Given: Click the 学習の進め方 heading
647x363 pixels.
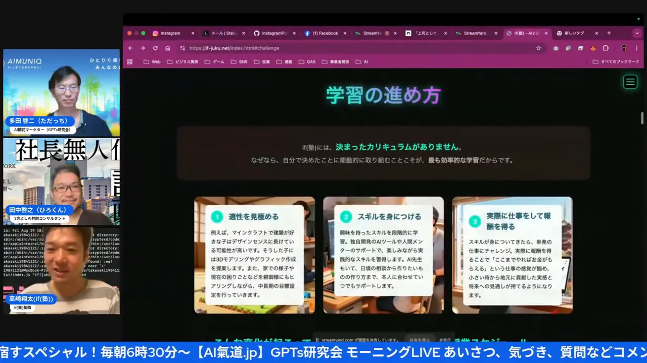Looking at the screenshot, I should [x=383, y=95].
